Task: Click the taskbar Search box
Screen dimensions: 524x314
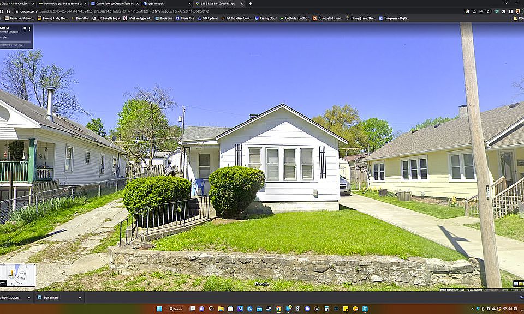Action: click(175, 309)
